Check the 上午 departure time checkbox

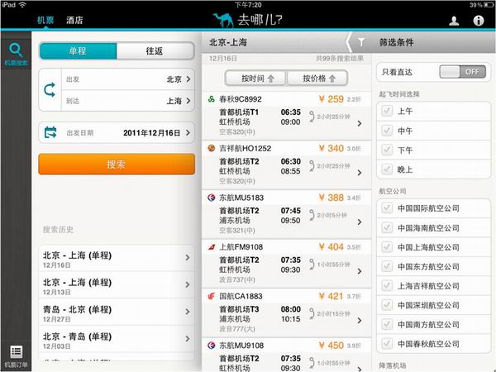[x=387, y=110]
